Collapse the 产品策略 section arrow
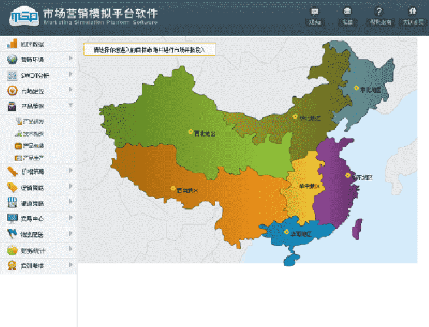The width and height of the screenshot is (429, 327). (71, 106)
